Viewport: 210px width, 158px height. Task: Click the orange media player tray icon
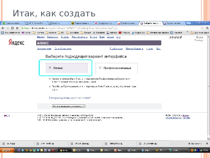coord(192,150)
